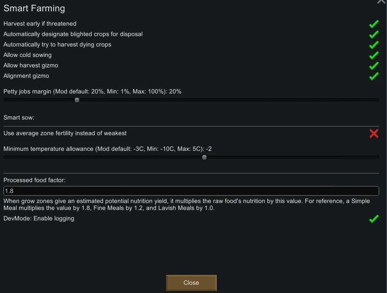Screen dimensions: 387x293
Task: Uncheck the Allow cold sowing checkmark
Action: (374, 55)
